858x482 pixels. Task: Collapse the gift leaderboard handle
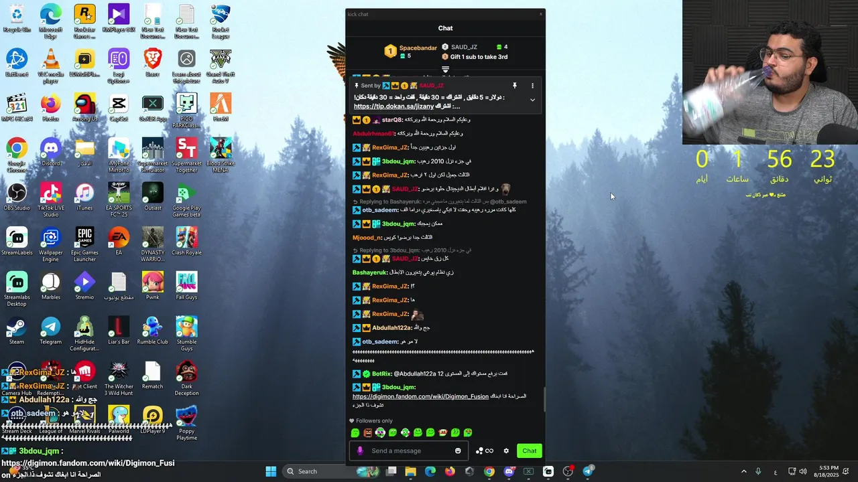click(x=445, y=70)
